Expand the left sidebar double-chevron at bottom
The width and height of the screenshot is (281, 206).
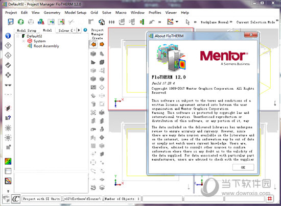8,191
